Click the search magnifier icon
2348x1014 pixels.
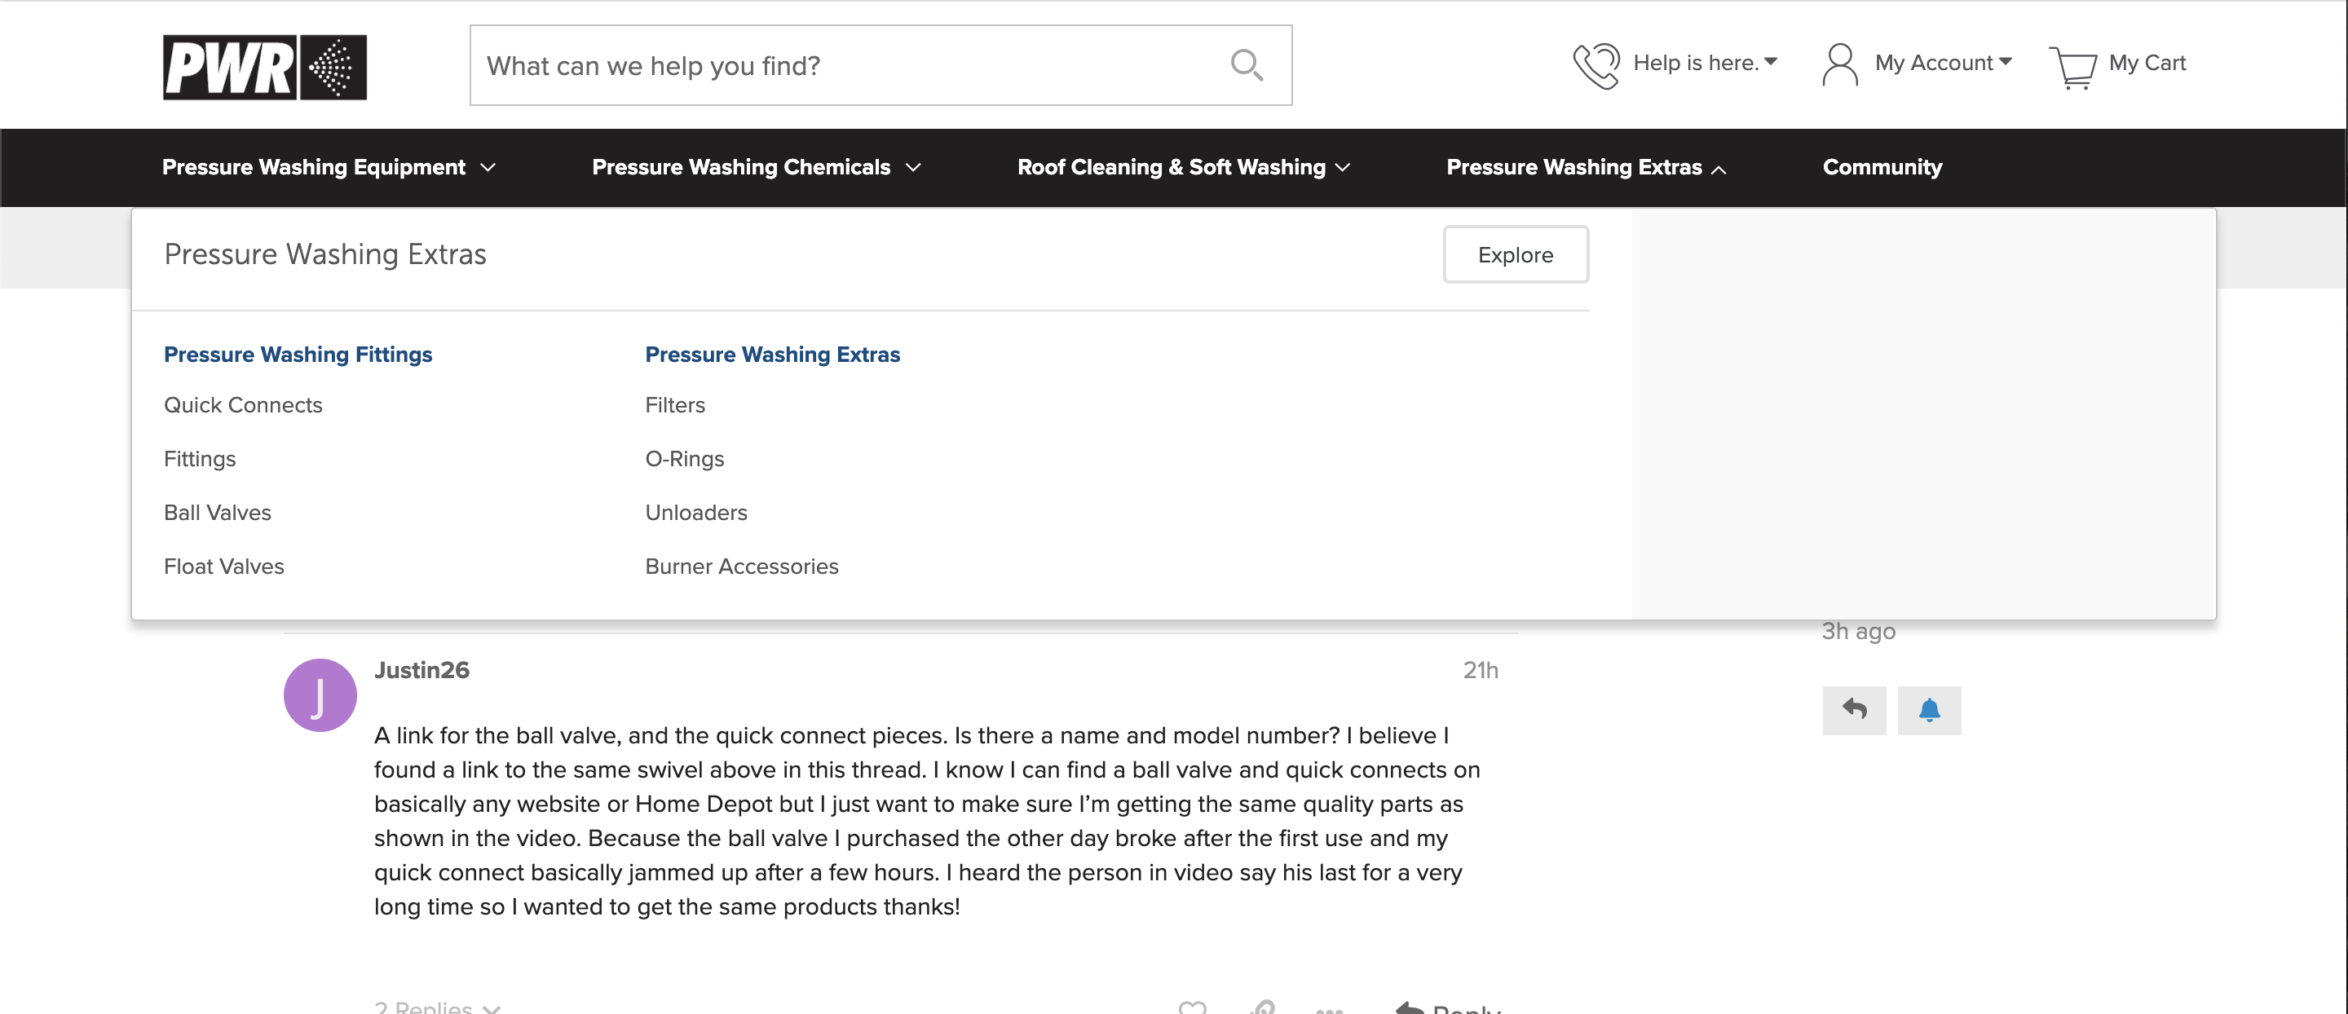pyautogui.click(x=1246, y=65)
